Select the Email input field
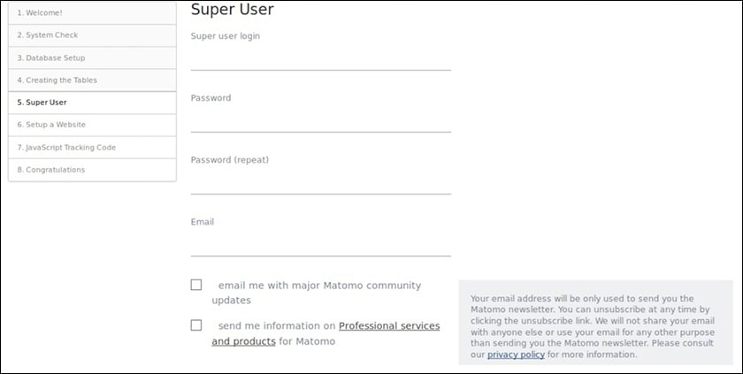Viewport: 743px width, 374px height. pyautogui.click(x=320, y=244)
